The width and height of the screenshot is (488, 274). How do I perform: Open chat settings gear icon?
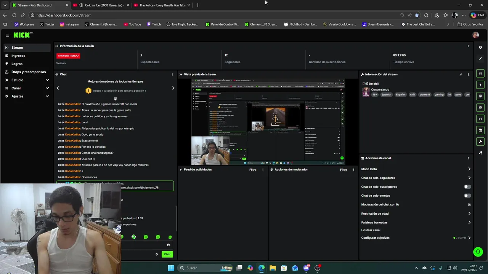[x=157, y=254]
